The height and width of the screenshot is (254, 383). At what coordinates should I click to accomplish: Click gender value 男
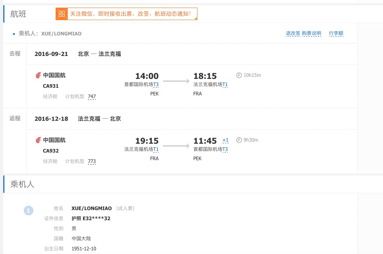tap(74, 229)
